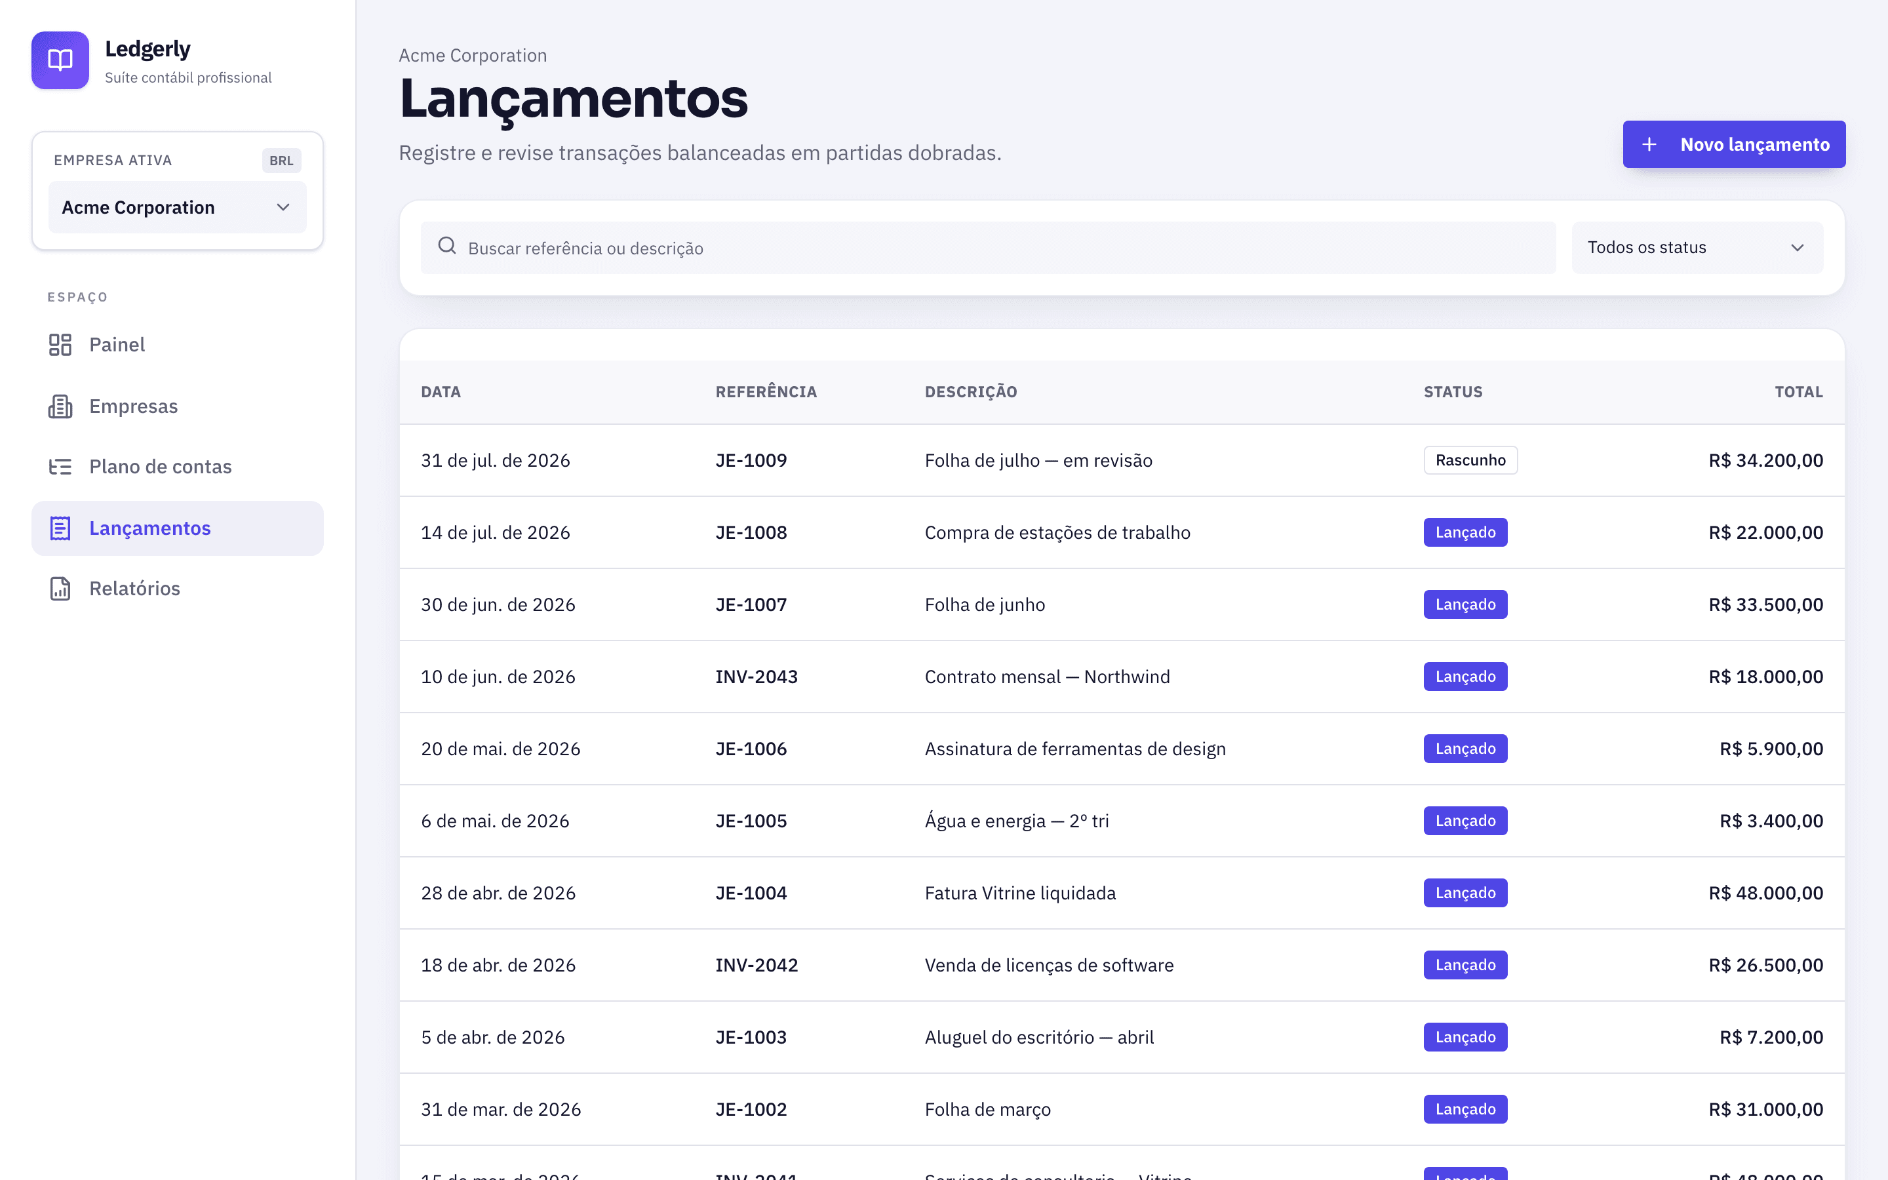This screenshot has height=1180, width=1888.
Task: Open reference JE-1008
Action: [x=751, y=532]
